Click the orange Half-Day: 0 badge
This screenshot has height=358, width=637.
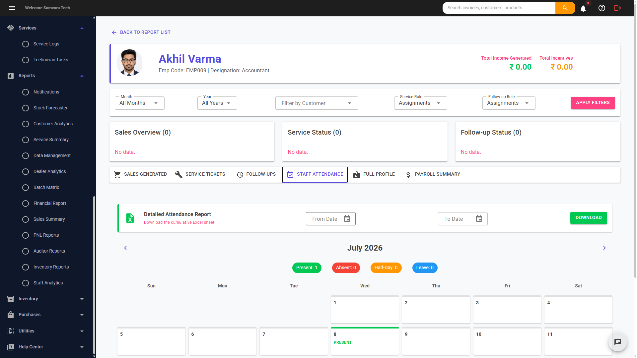(x=386, y=268)
